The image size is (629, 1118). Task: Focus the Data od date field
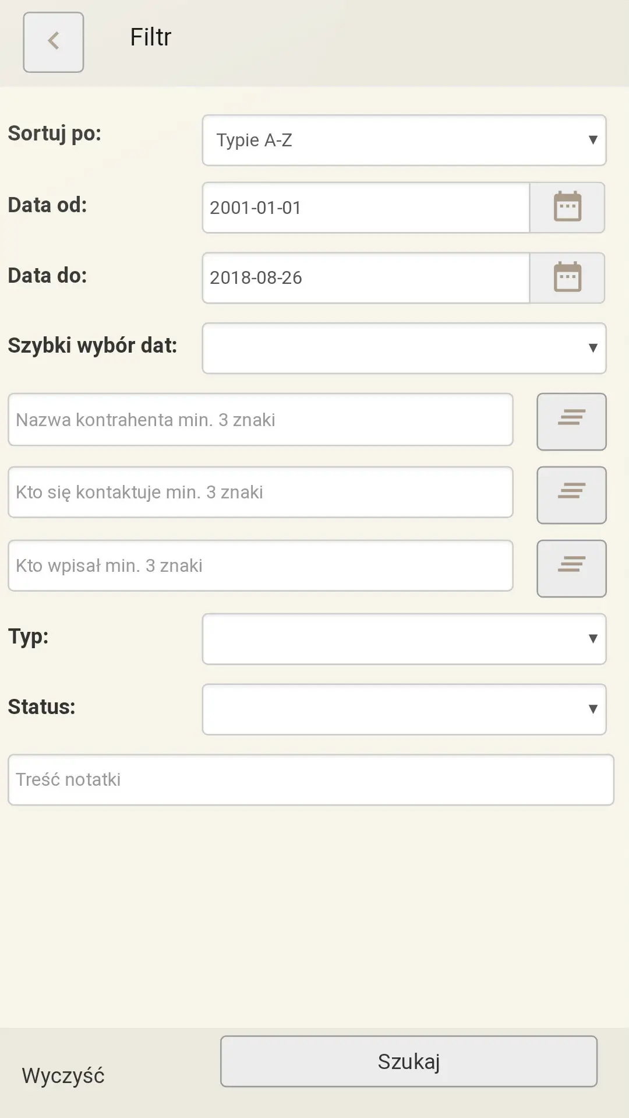(366, 208)
